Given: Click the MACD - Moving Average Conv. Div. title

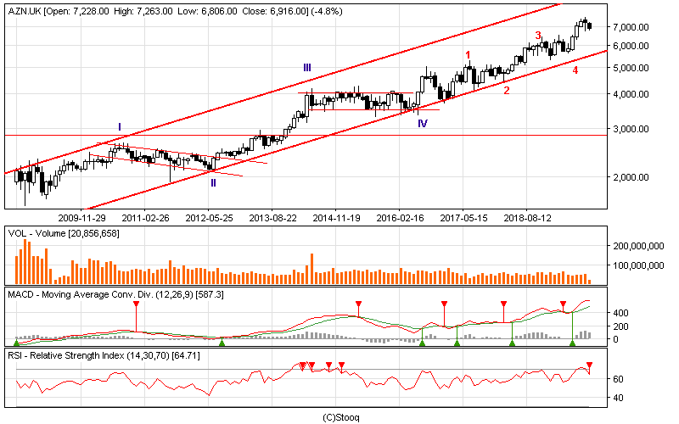Looking at the screenshot, I should (80, 294).
